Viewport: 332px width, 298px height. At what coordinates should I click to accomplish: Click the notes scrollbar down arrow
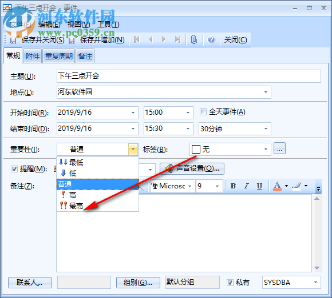pos(317,268)
